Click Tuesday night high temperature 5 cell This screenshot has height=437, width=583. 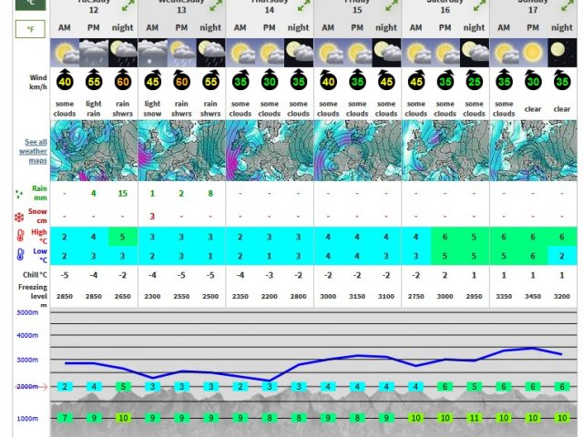123,237
